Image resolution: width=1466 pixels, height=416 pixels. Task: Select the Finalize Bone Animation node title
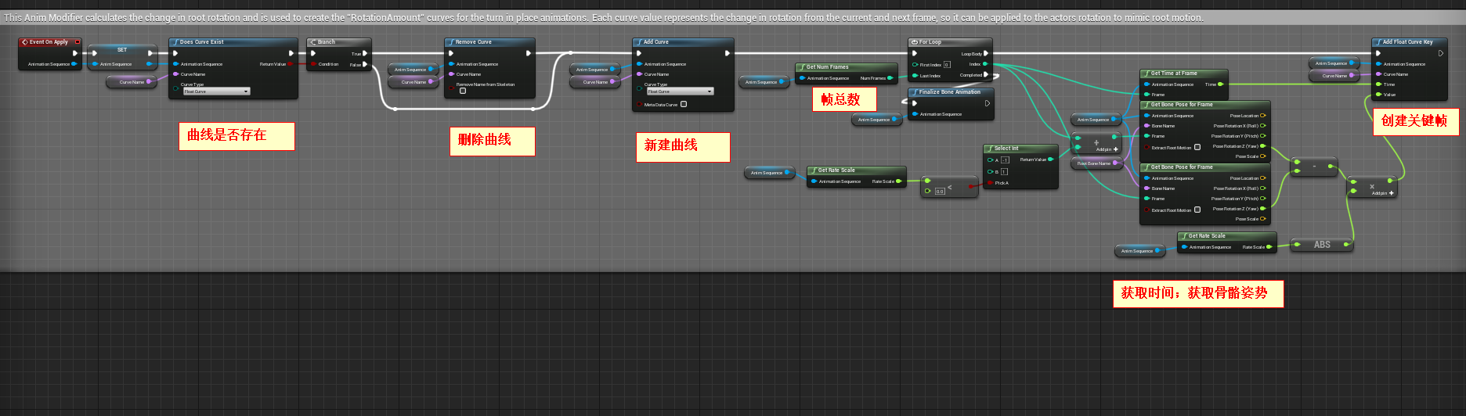pos(949,92)
